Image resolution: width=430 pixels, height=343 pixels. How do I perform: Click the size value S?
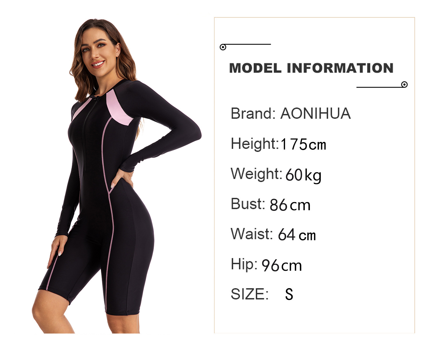coord(289,294)
